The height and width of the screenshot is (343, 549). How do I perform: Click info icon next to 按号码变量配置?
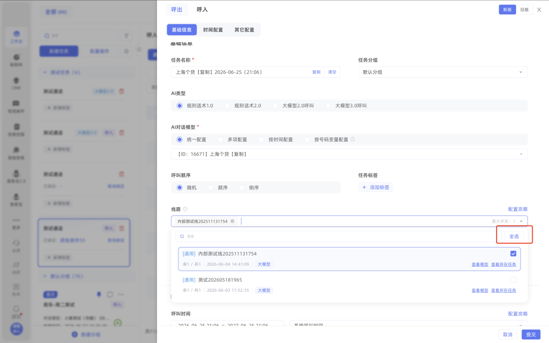click(353, 139)
